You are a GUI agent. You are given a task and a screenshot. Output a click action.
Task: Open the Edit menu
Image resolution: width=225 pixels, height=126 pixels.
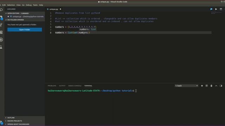click(x=4, y=5)
